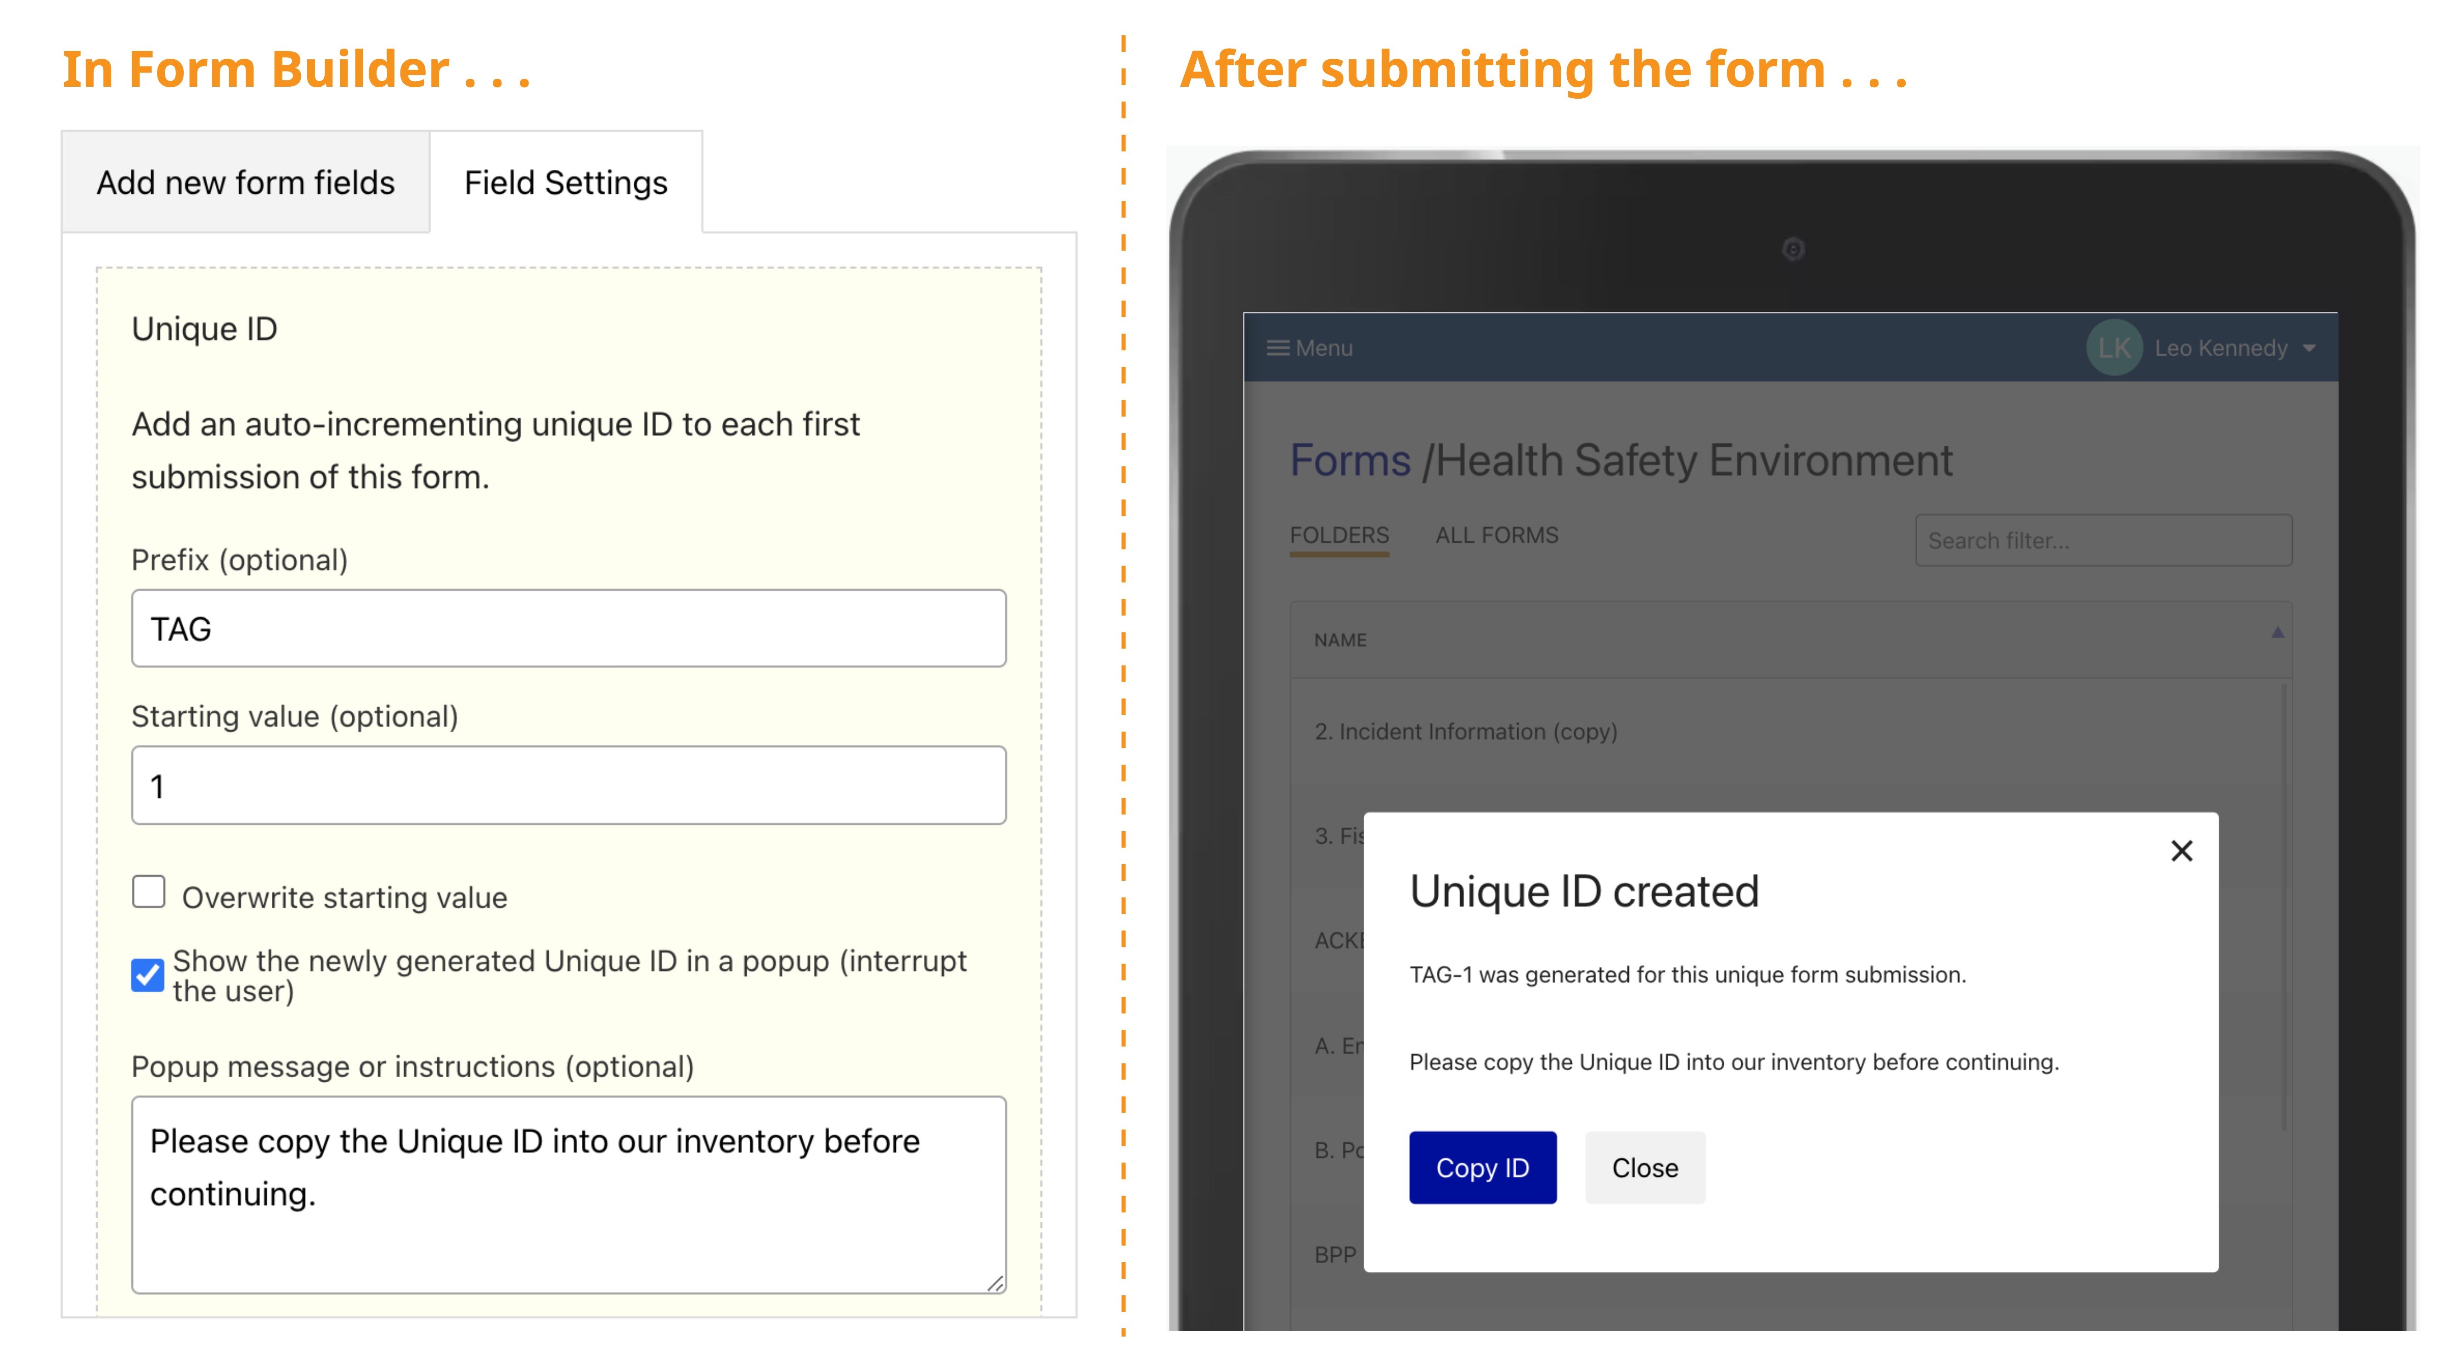Dismiss the dialog with the Close button
The height and width of the screenshot is (1371, 2459).
tap(1644, 1167)
